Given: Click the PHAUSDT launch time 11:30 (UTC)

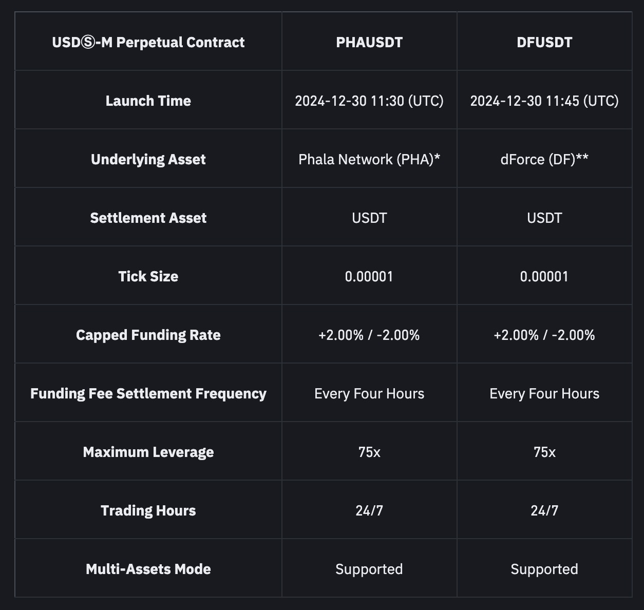Looking at the screenshot, I should pyautogui.click(x=369, y=101).
